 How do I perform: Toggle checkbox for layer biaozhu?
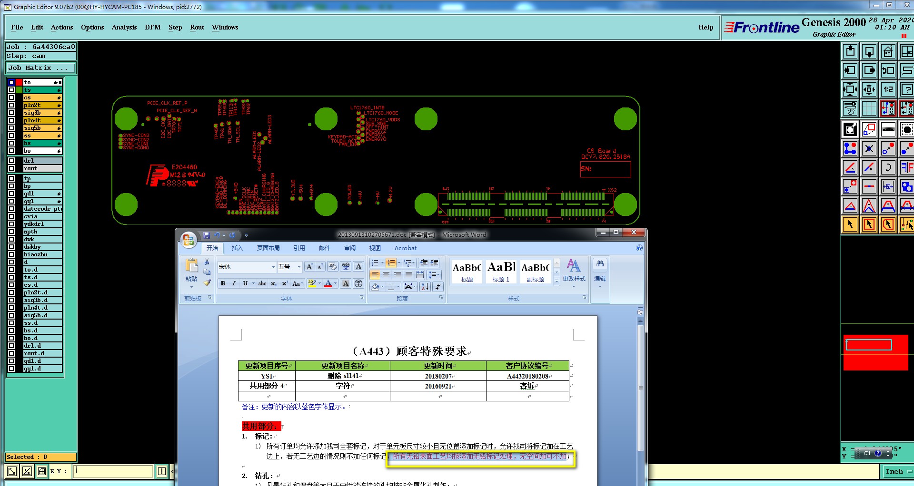point(11,254)
